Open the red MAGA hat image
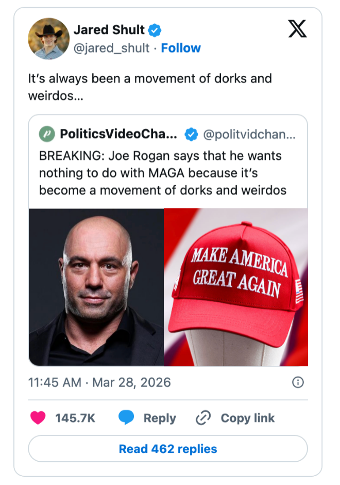 pyautogui.click(x=236, y=287)
